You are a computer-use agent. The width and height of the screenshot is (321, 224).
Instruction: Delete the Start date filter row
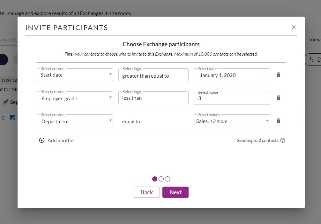[x=279, y=75]
